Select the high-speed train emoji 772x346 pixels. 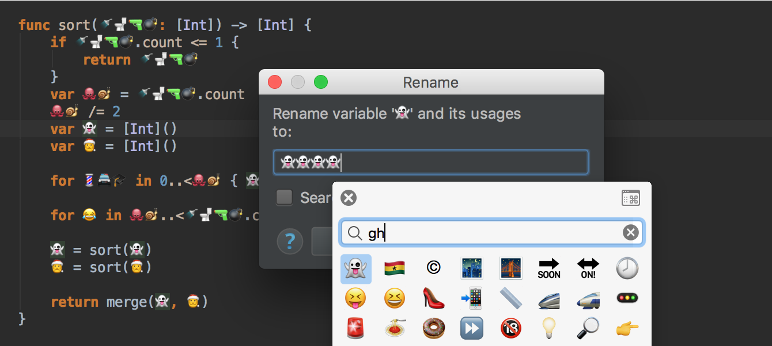549,298
